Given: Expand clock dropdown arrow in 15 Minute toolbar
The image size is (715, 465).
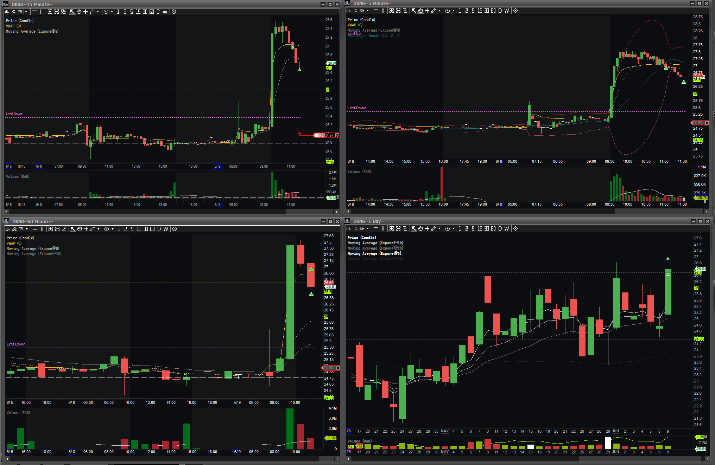Looking at the screenshot, I should pos(112,12).
